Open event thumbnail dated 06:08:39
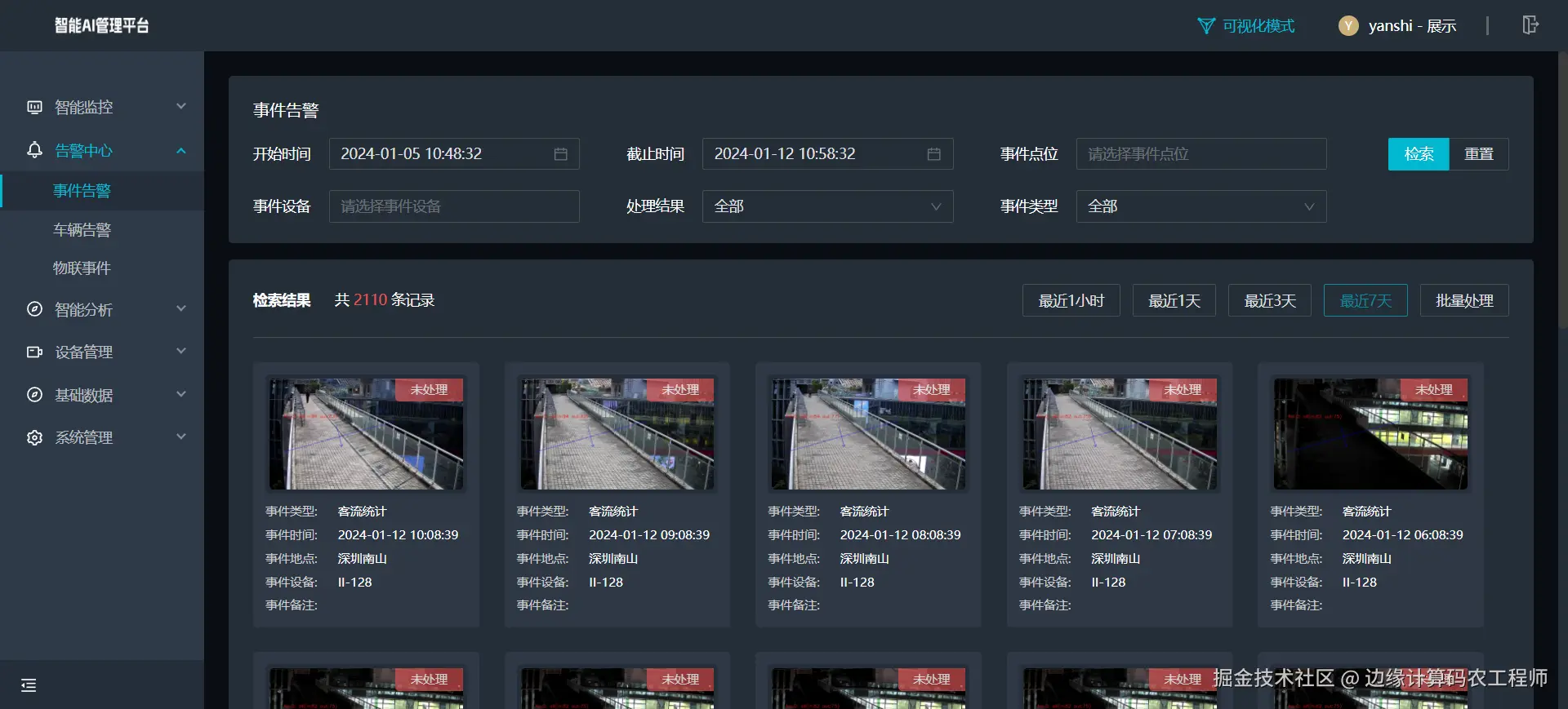The image size is (1568, 709). coord(1370,434)
